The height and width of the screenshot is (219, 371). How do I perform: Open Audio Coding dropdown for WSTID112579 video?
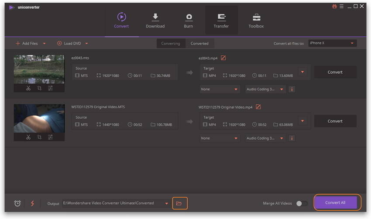point(265,138)
